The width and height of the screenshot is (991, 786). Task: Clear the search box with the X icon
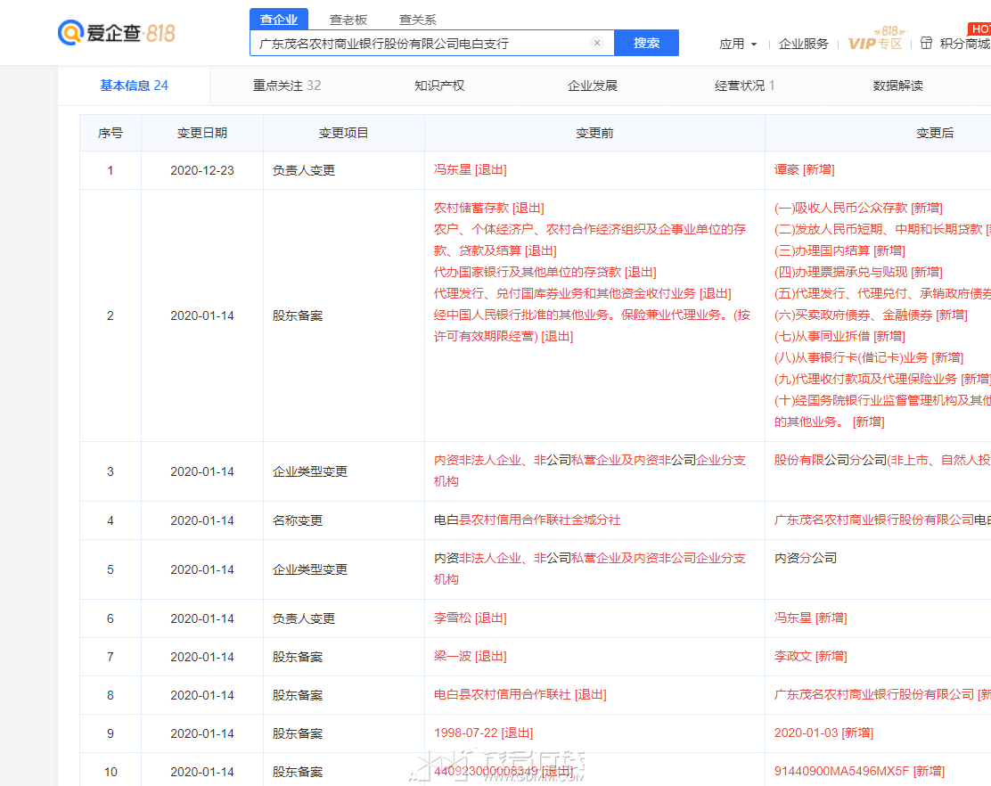click(x=597, y=43)
